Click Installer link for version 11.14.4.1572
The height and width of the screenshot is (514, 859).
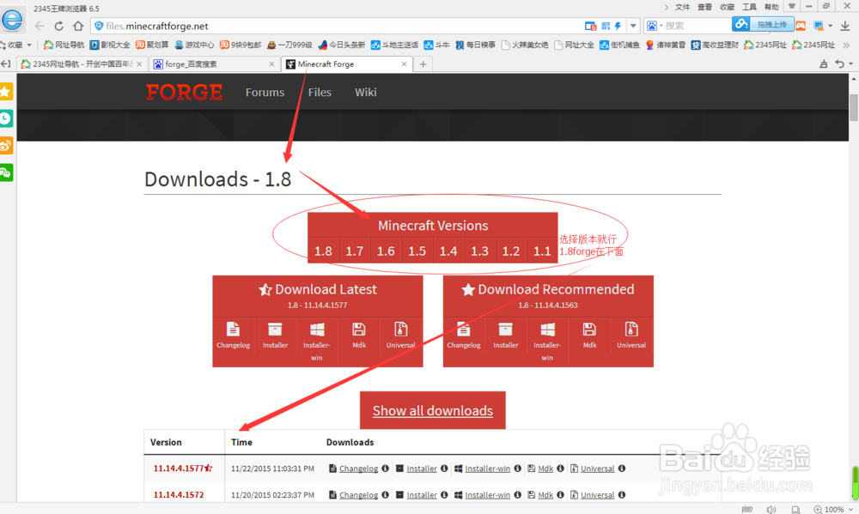[422, 495]
